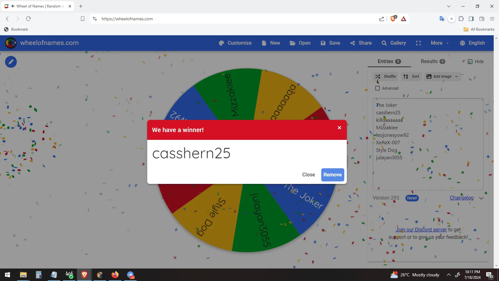
Task: Open the extensions puzzle icon
Action: 461,19
